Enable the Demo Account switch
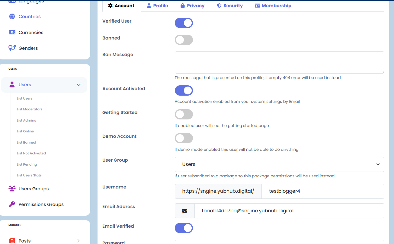The image size is (394, 244). (x=184, y=138)
